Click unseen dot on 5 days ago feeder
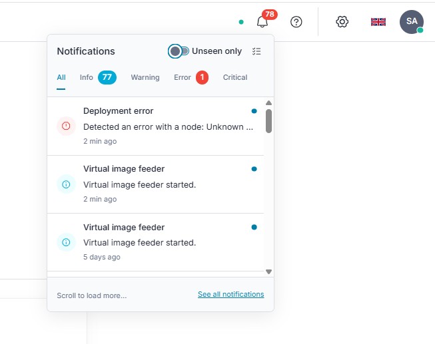Image resolution: width=435 pixels, height=344 pixels. coord(254,227)
